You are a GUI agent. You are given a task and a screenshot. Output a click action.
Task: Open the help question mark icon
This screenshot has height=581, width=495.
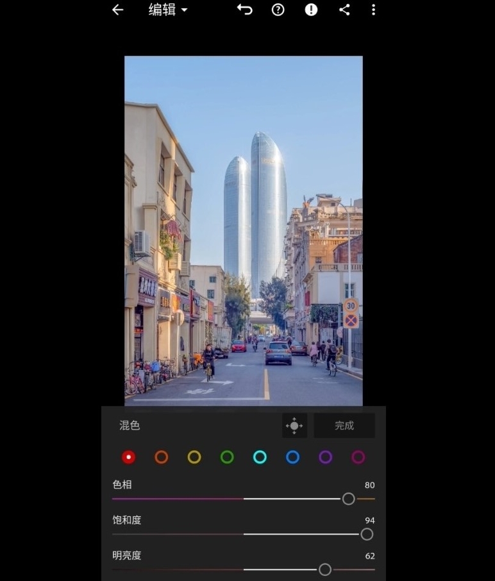tap(278, 10)
